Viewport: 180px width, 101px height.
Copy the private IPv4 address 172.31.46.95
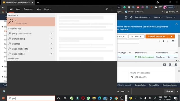coord(132,77)
